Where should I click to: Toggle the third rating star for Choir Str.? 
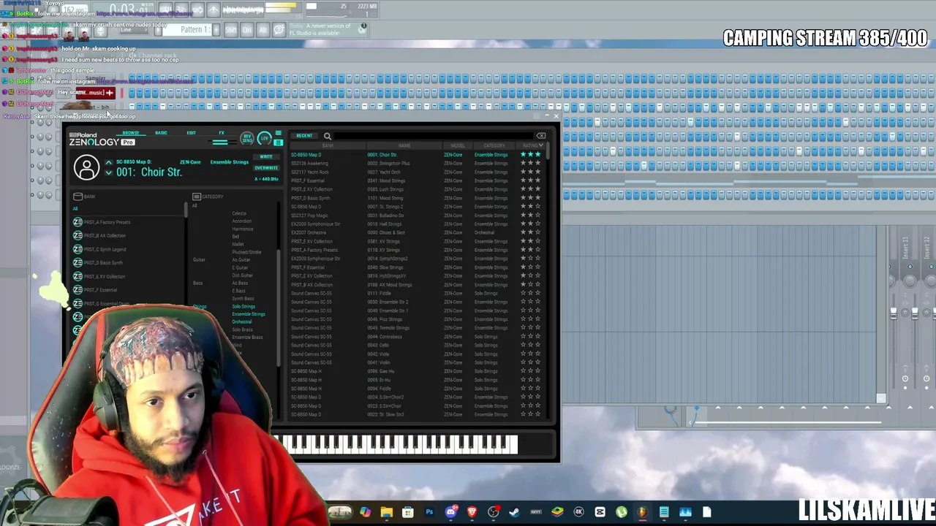pyautogui.click(x=538, y=155)
